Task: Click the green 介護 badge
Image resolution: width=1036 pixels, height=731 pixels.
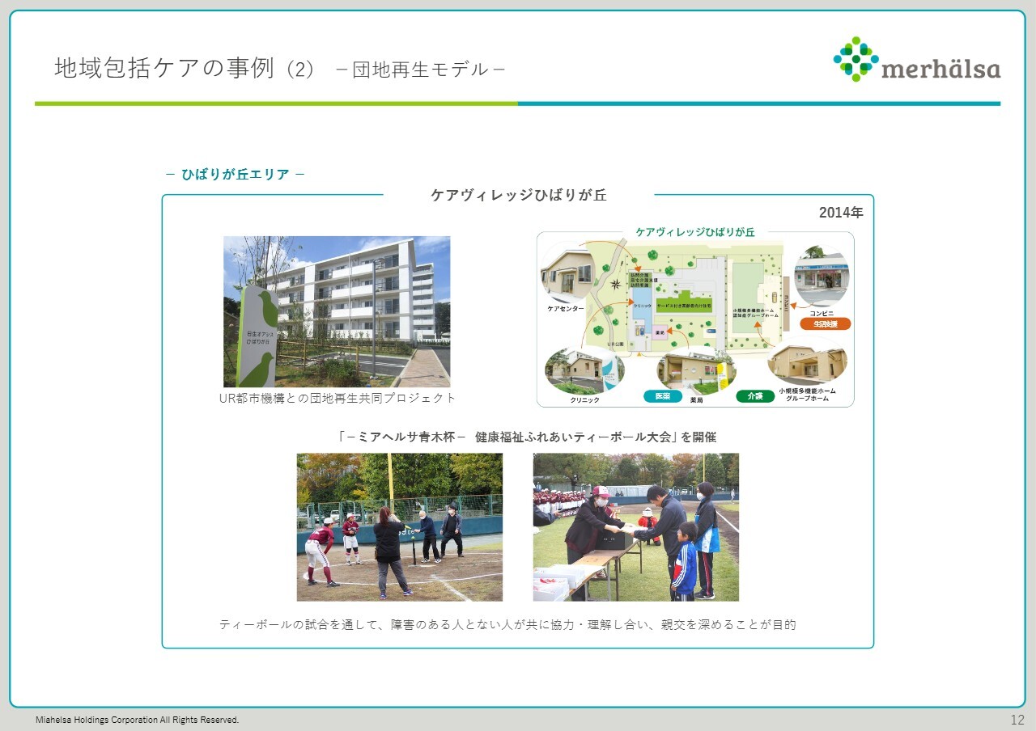Action: click(x=755, y=396)
